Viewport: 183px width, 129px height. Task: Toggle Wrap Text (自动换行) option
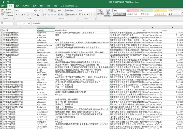coord(69,11)
